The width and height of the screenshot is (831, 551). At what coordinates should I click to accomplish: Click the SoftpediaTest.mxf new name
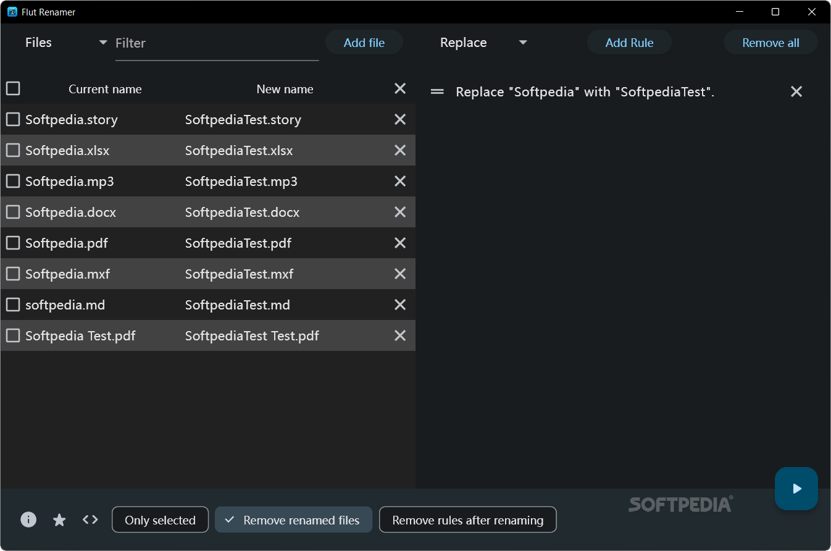(239, 274)
